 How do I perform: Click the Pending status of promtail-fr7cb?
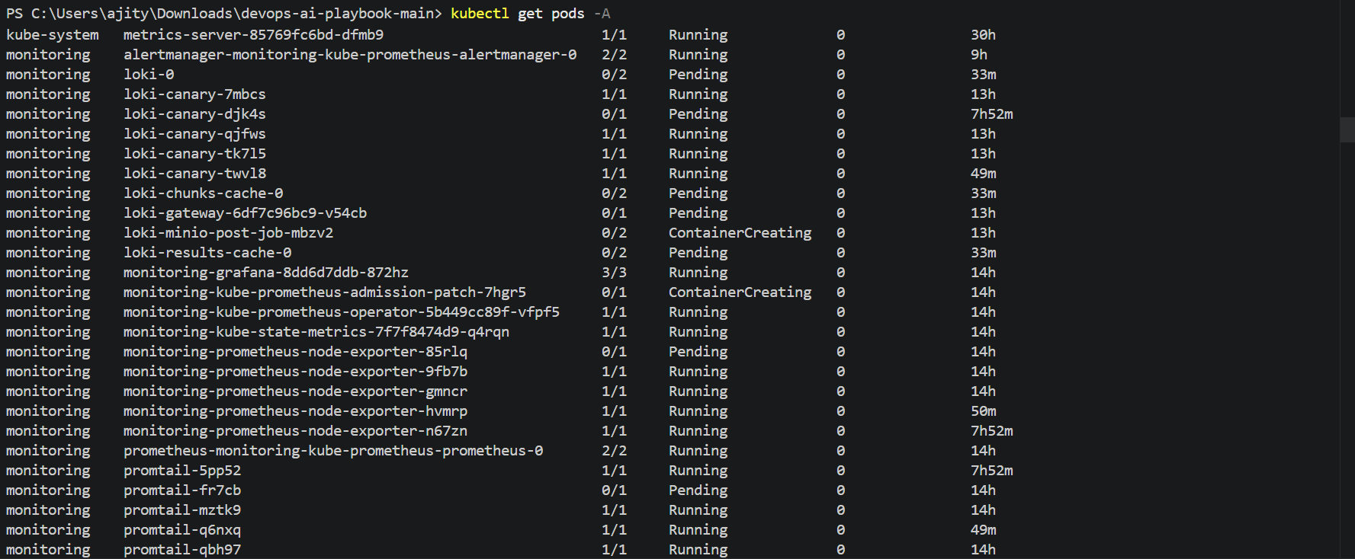[698, 490]
